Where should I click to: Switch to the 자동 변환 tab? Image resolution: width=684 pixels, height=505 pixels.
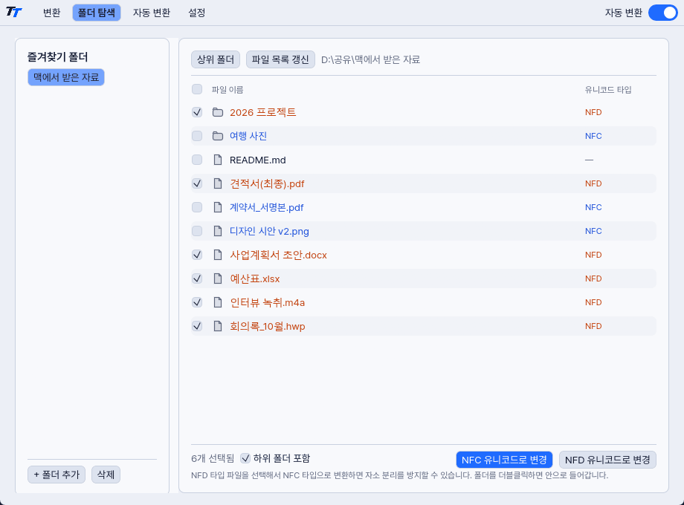pos(152,13)
